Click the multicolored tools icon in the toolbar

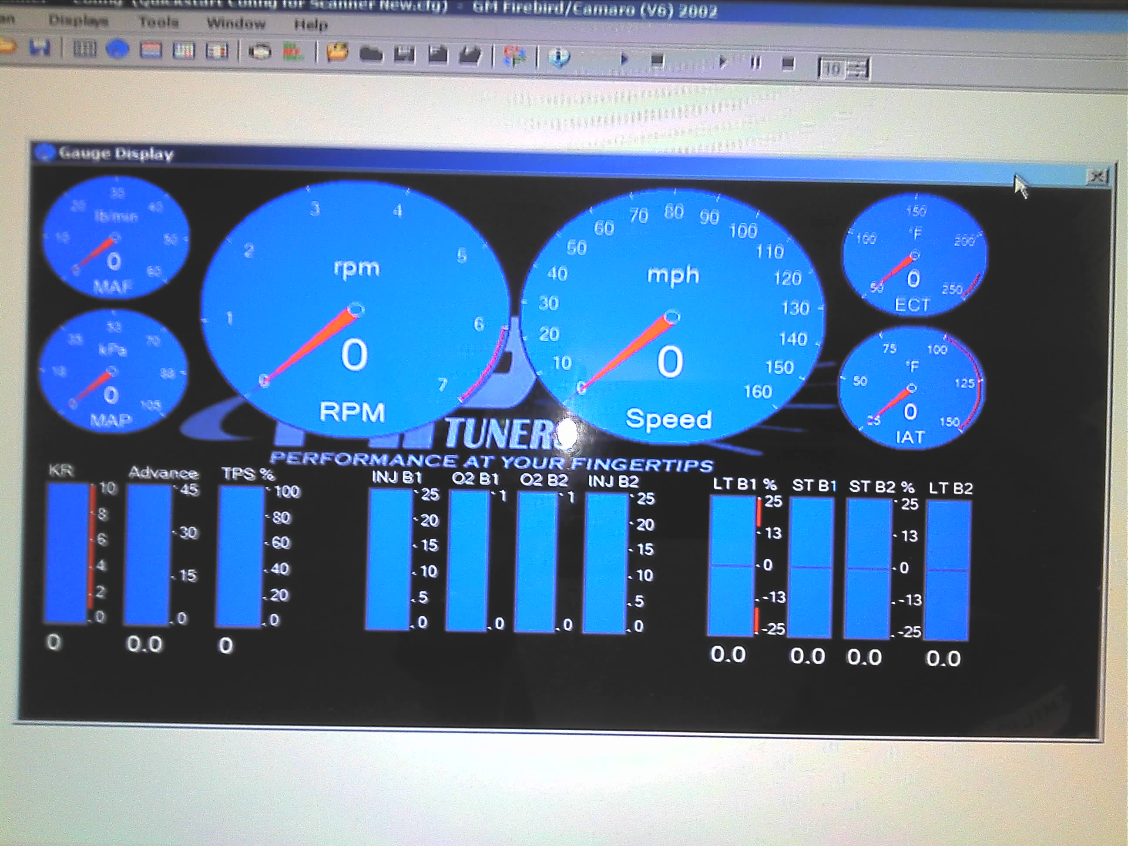click(514, 56)
